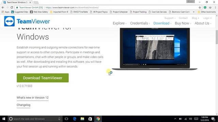Go back with browser back arrow
Image resolution: width=218 pixels, height=122 pixels.
click(x=3, y=7)
